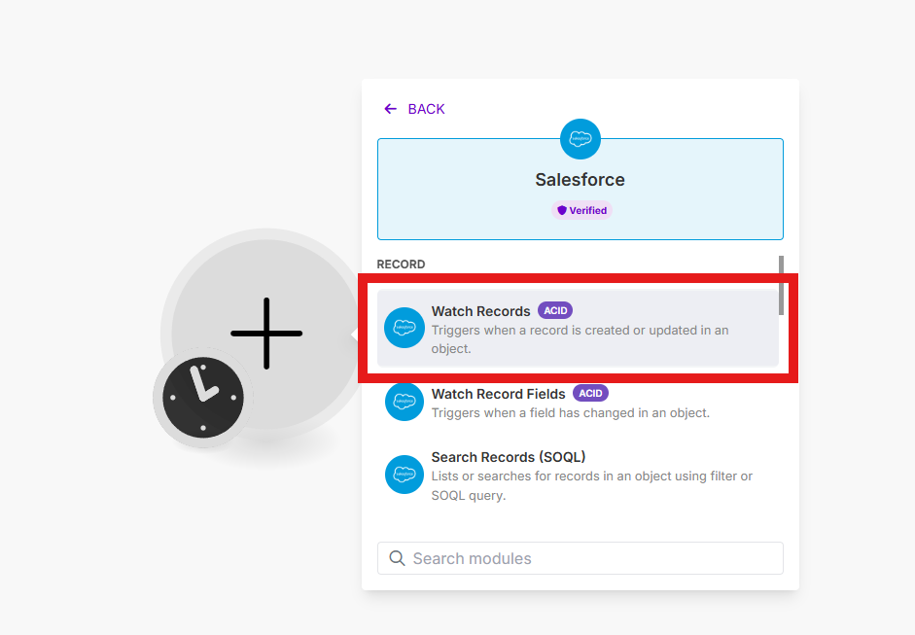Image resolution: width=915 pixels, height=635 pixels.
Task: Select the Watch Records module
Action: (578, 328)
